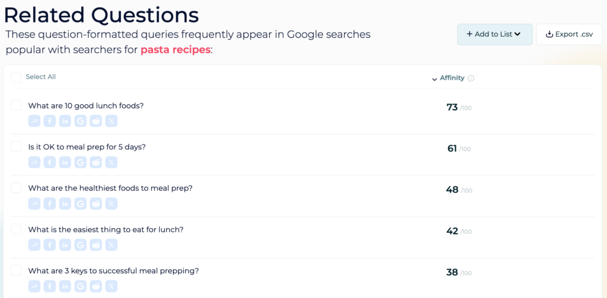Viewport: 607px width, 298px height.
Task: Click question text 'What are the healthiest foods to meal prep?'
Action: point(110,188)
